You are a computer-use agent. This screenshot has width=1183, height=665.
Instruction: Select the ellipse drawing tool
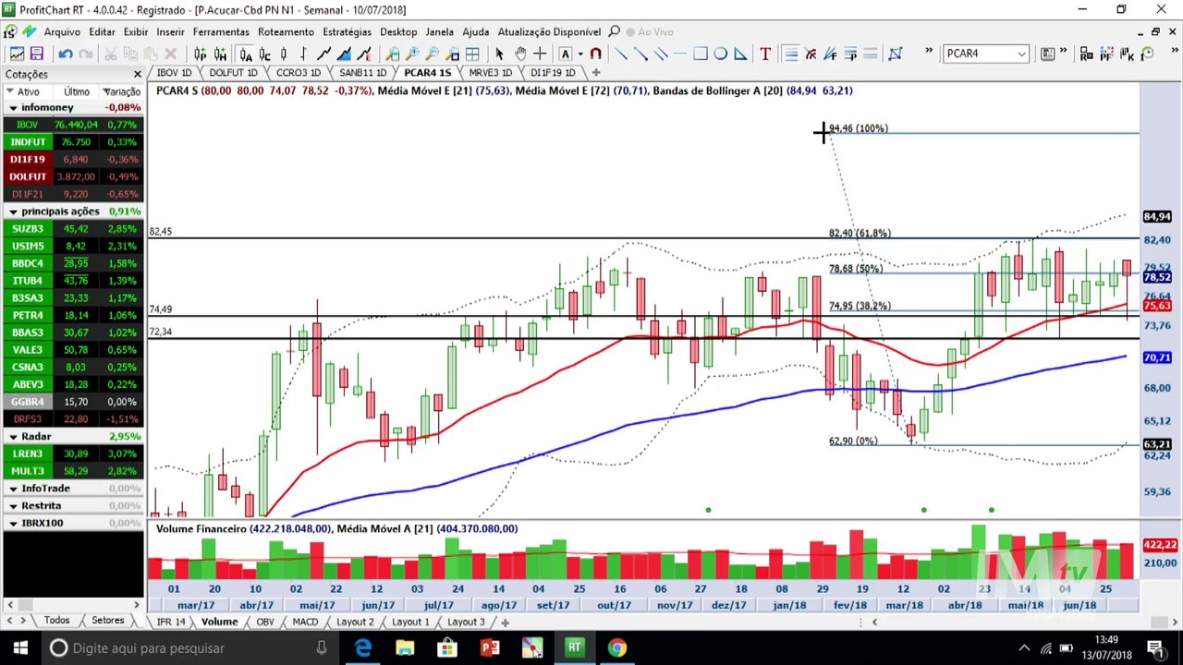[x=721, y=54]
